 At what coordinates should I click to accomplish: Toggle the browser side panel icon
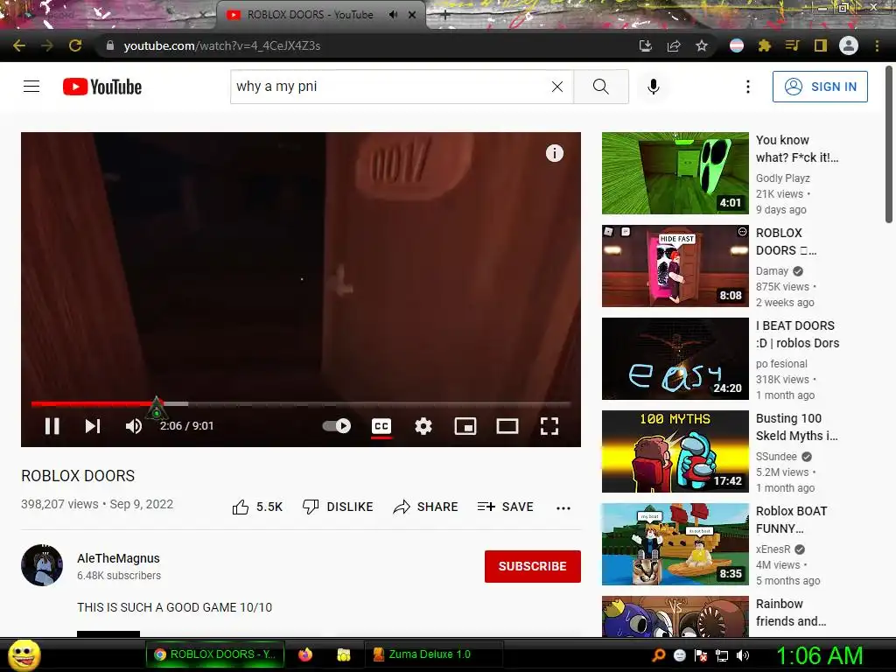821,45
